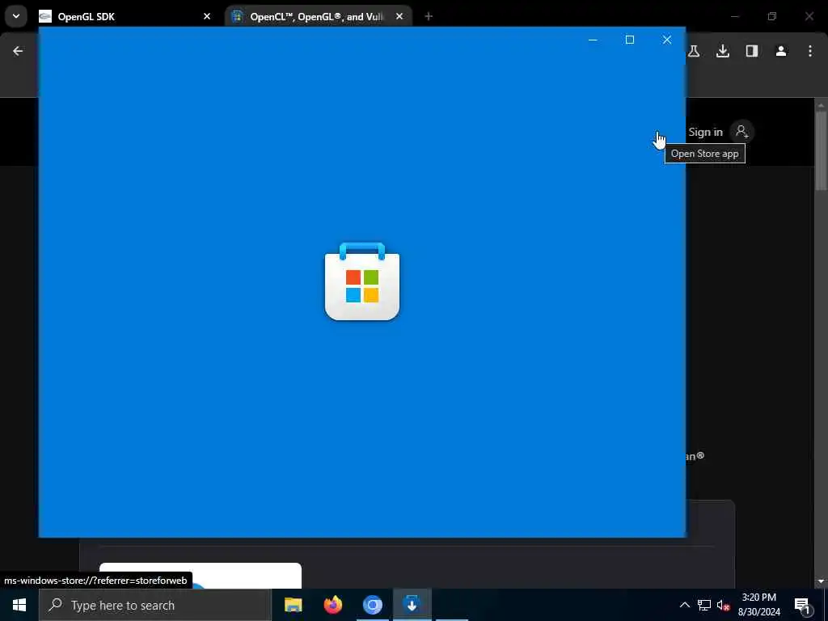Click the Microsoft Store bag logo
The width and height of the screenshot is (828, 621).
tap(362, 281)
